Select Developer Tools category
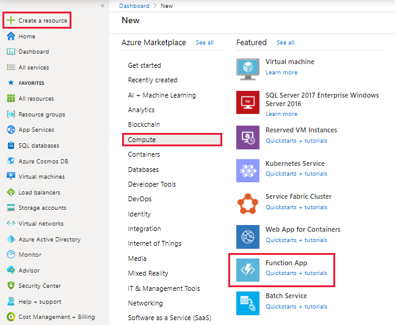 (x=152, y=184)
